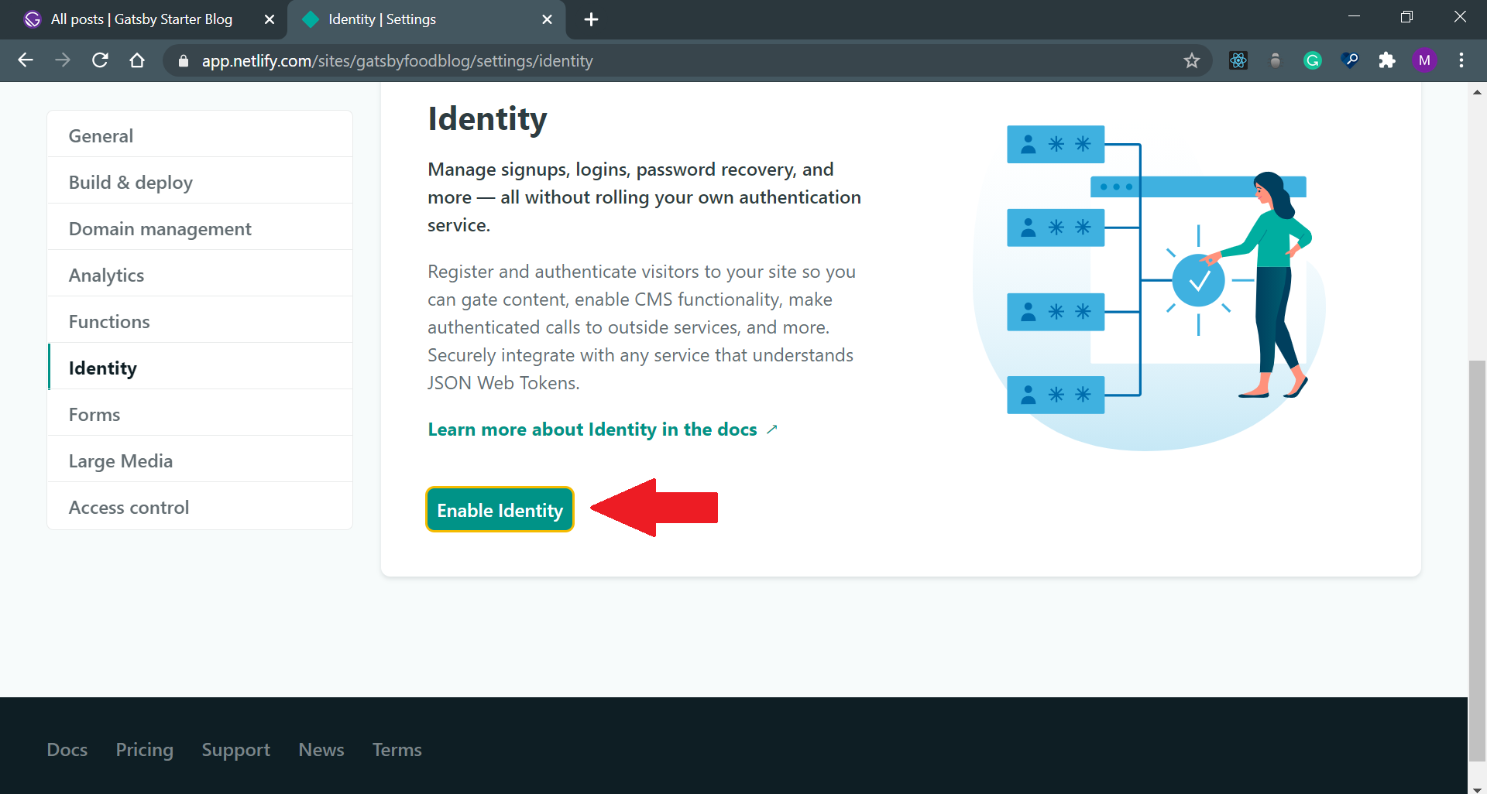This screenshot has width=1487, height=794.
Task: Open a new browser tab
Action: coord(591,19)
